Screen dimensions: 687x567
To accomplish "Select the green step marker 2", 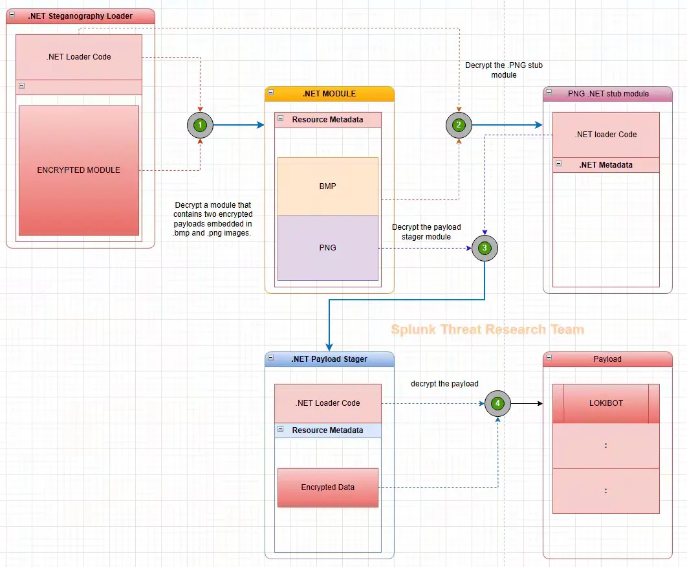I will [459, 125].
